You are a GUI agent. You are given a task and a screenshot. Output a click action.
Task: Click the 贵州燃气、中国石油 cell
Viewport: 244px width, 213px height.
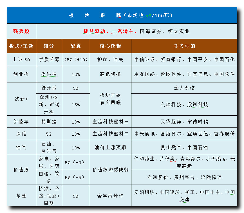click(184, 147)
